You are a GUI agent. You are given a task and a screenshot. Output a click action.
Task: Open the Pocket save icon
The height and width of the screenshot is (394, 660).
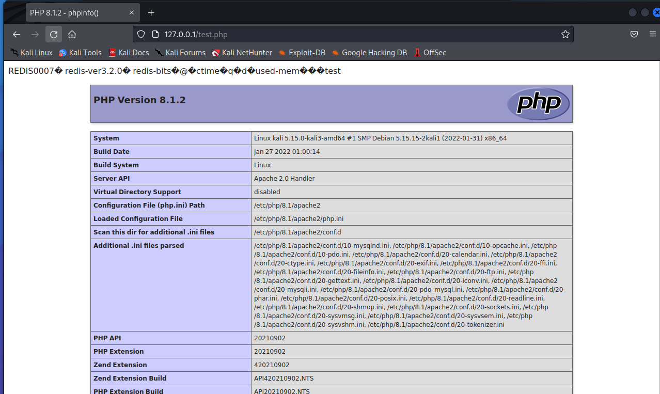click(634, 35)
